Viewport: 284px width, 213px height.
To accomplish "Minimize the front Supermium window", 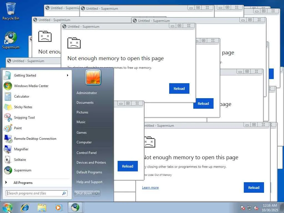I will point(173,26).
